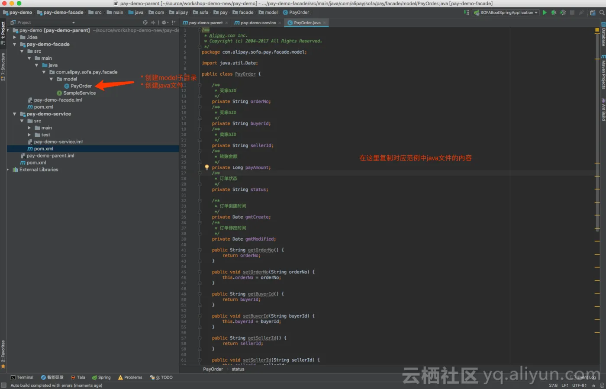This screenshot has height=389, width=606.
Task: Click model breadcrumb in navigation bar
Action: click(268, 13)
